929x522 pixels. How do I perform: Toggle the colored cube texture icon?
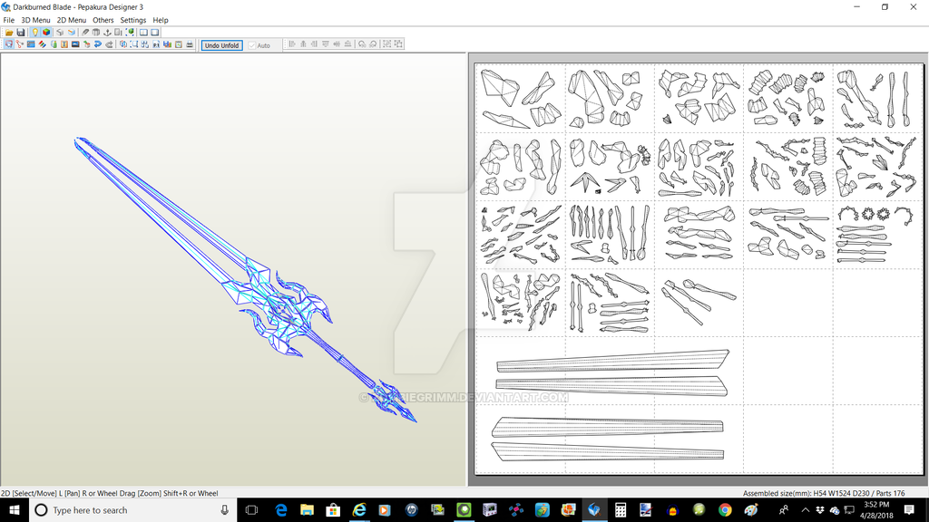pos(46,33)
